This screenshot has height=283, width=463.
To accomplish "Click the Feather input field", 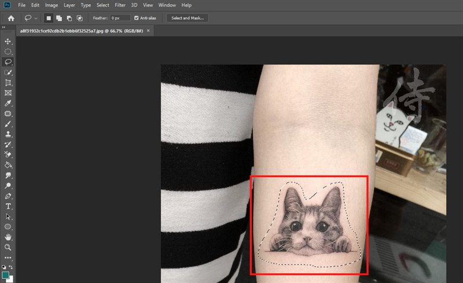I will point(120,18).
